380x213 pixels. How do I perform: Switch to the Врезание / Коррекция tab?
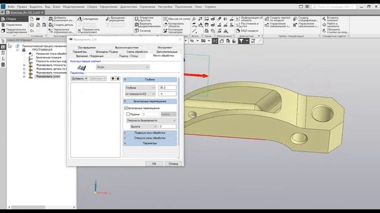pyautogui.click(x=90, y=56)
